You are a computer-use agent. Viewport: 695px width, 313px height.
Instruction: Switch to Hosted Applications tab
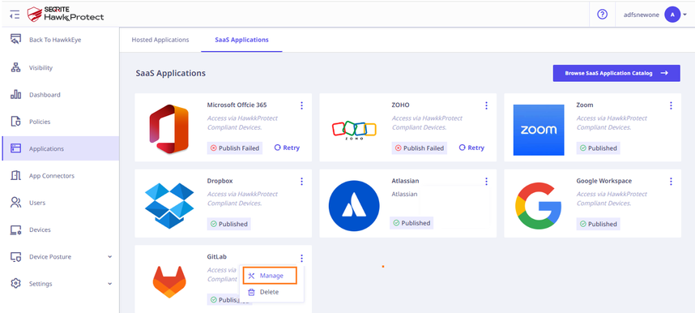coord(160,40)
